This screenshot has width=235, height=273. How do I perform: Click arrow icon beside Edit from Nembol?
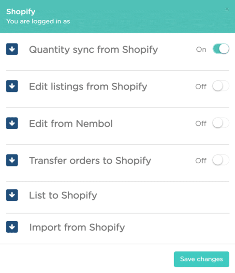(x=12, y=123)
